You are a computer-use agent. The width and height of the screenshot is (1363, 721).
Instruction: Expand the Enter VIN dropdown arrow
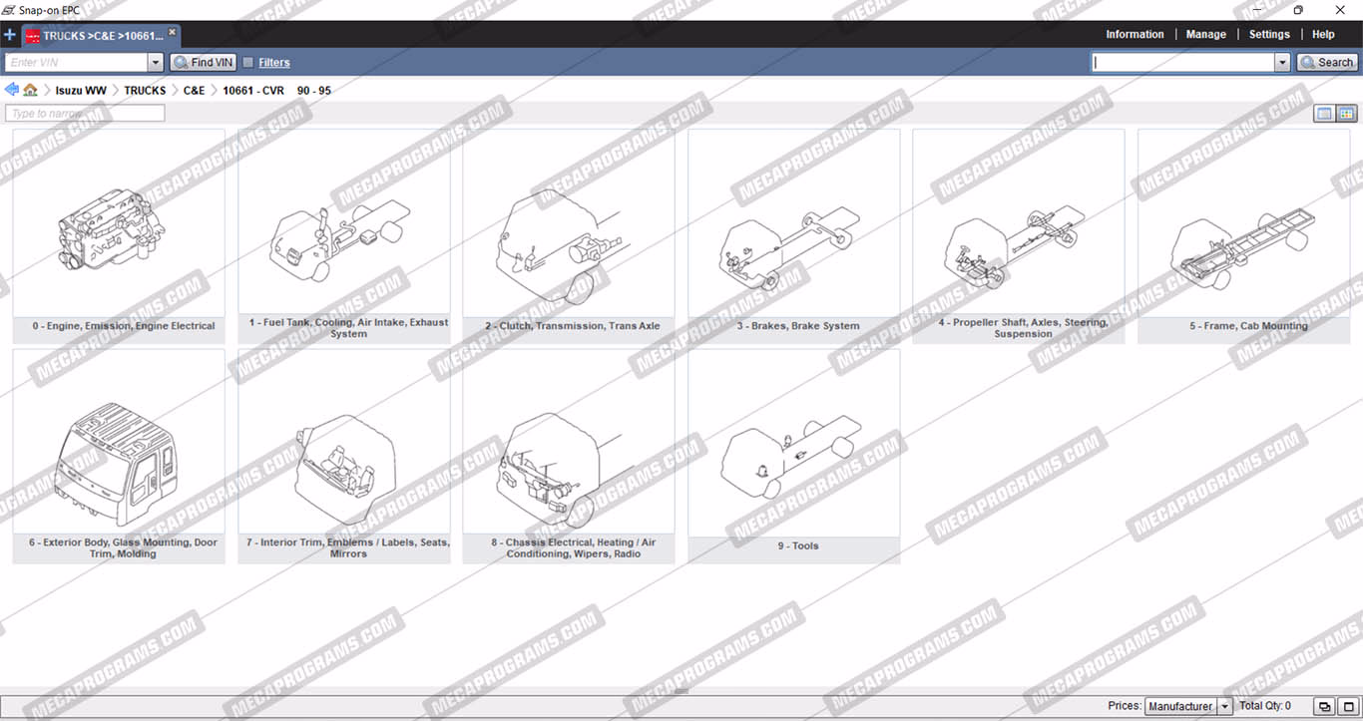(x=155, y=63)
